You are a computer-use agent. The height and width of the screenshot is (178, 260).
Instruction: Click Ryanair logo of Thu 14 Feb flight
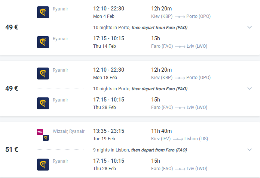click(x=43, y=42)
